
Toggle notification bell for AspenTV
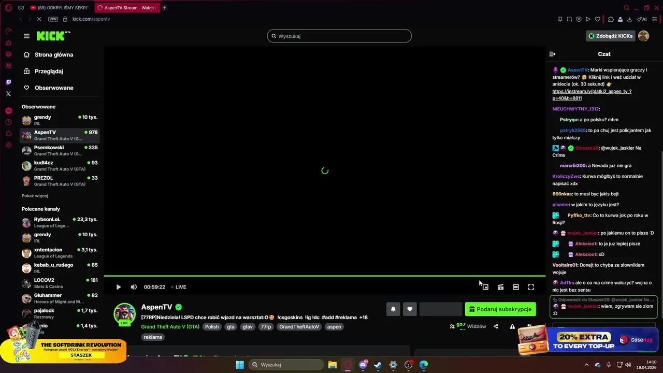click(x=393, y=309)
